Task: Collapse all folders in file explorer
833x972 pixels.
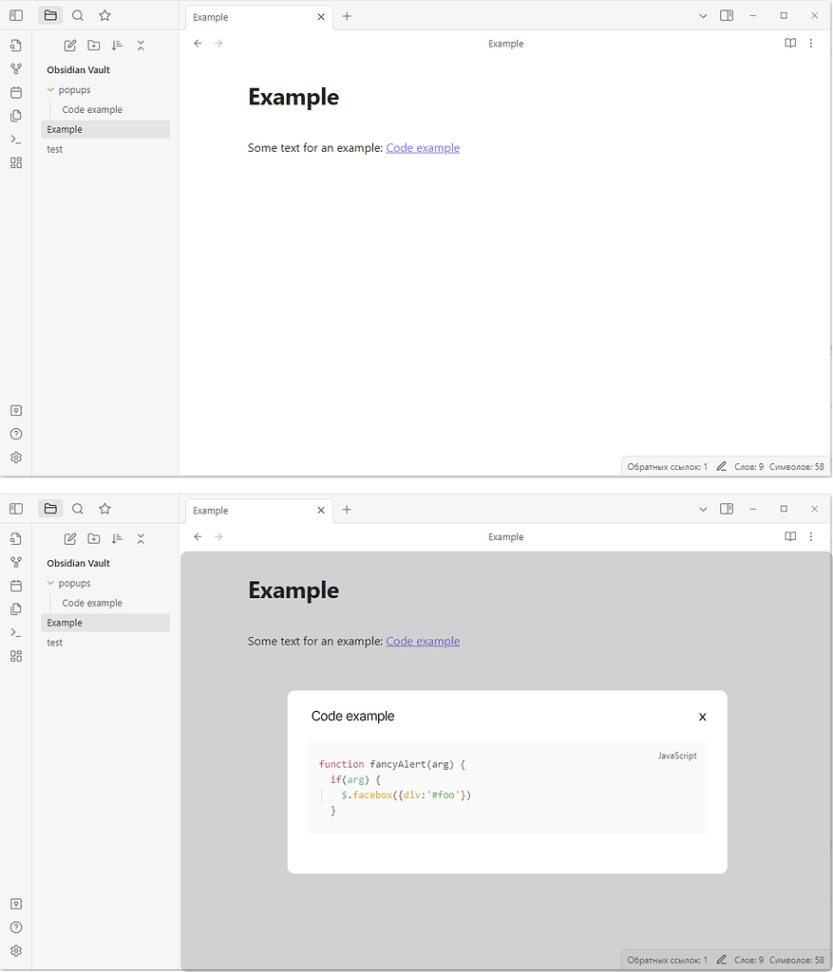Action: coord(141,45)
